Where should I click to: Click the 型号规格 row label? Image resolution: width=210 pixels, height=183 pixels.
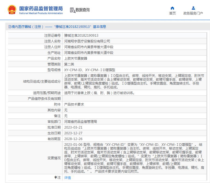[x=54, y=70]
